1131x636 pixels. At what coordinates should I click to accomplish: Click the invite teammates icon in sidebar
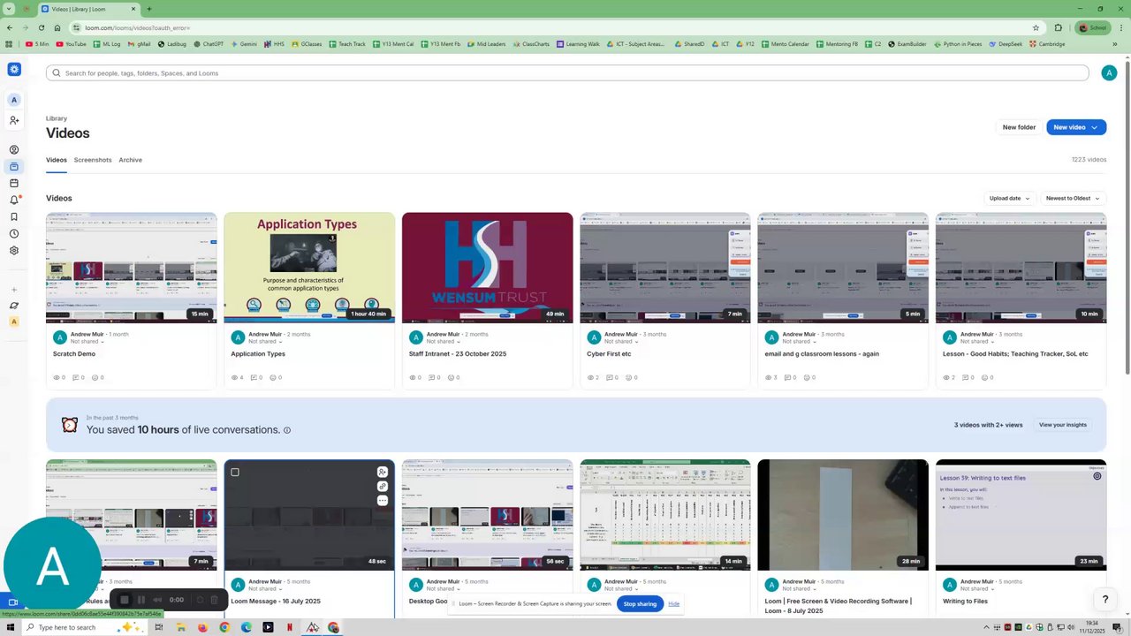click(x=14, y=120)
